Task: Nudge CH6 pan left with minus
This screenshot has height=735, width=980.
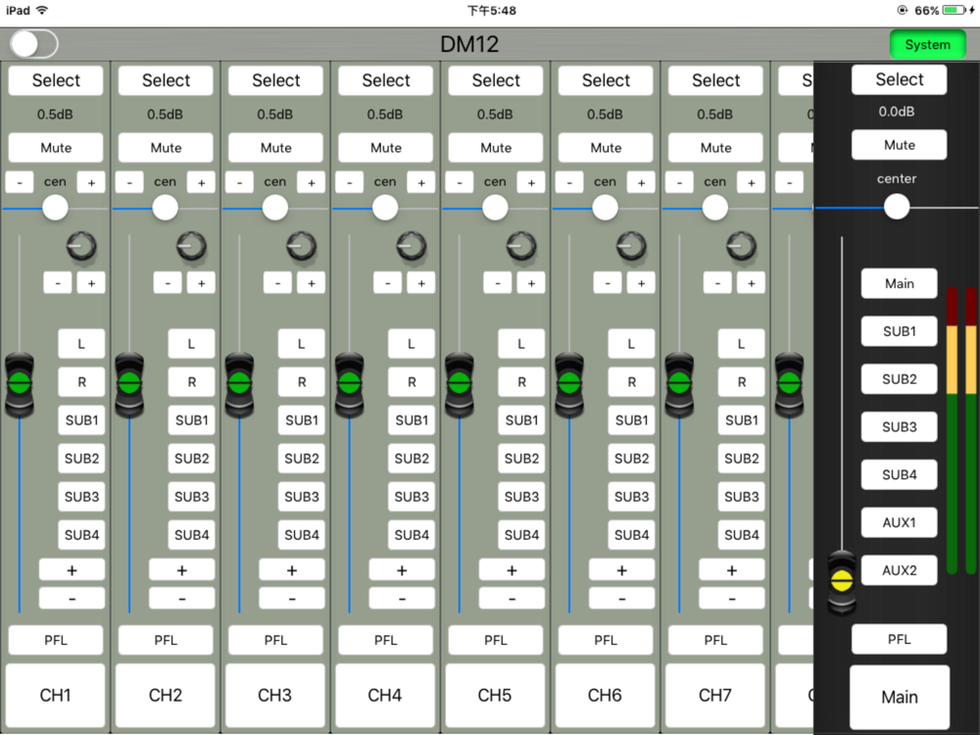Action: click(x=569, y=182)
